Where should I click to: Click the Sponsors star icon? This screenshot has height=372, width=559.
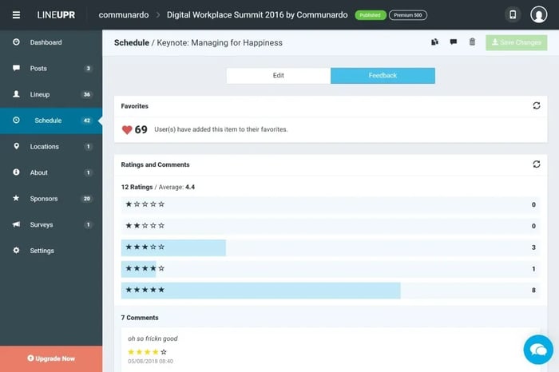(16, 198)
